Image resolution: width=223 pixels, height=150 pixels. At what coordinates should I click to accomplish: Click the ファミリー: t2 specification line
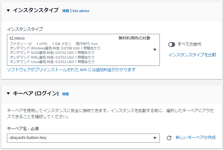coord(53,44)
